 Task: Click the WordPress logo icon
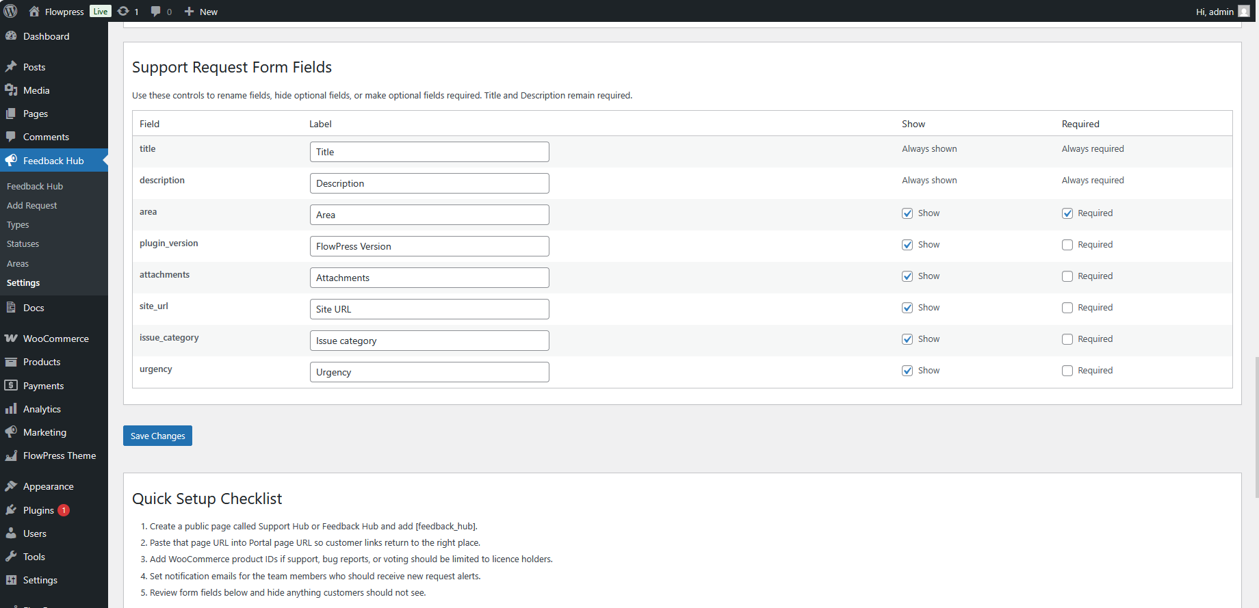[10, 11]
